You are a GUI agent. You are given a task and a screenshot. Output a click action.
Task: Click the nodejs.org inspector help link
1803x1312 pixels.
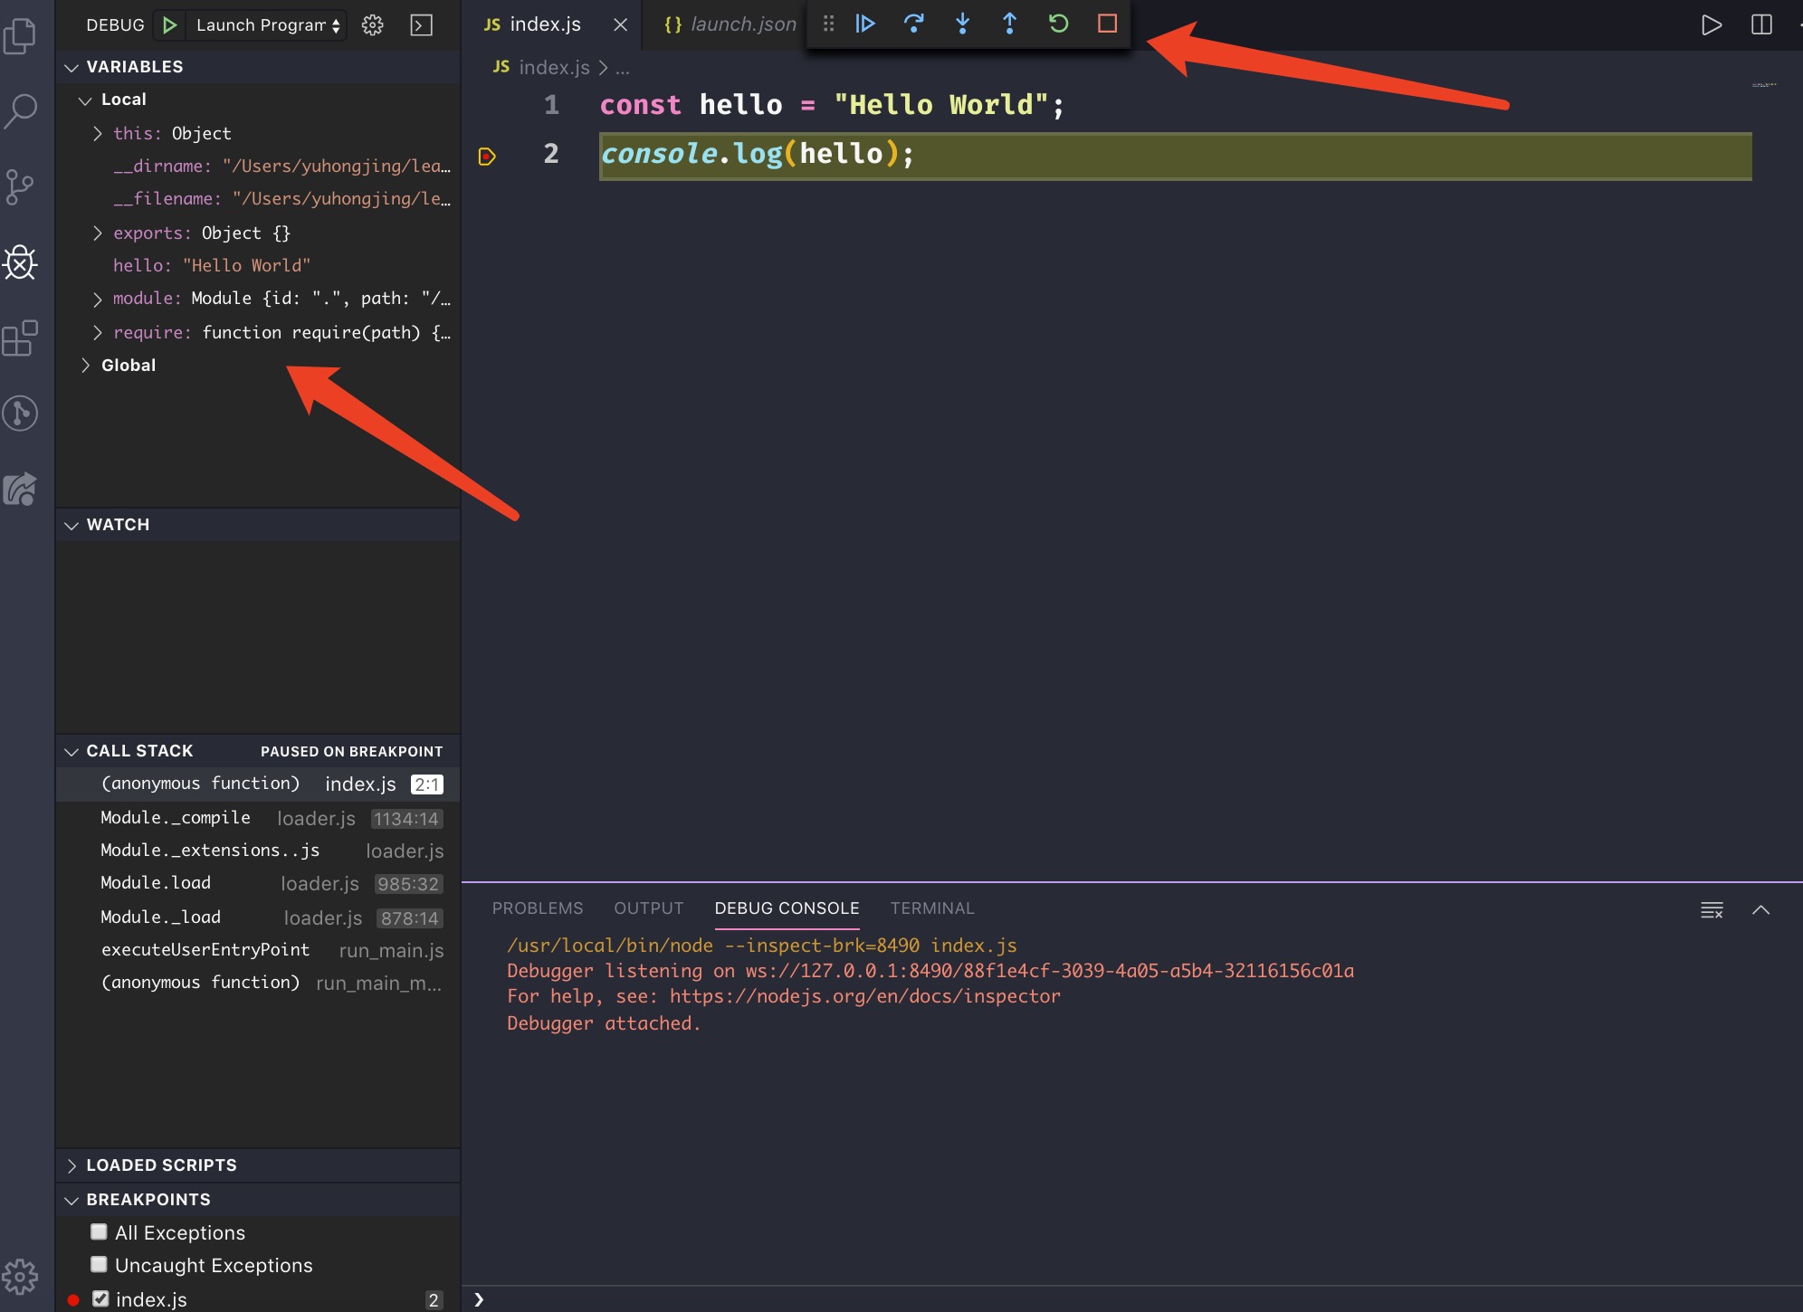point(864,996)
